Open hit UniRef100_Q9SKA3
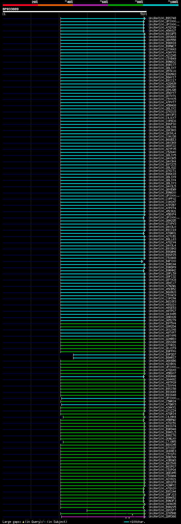The height and width of the screenshot is (524, 181). (162, 37)
